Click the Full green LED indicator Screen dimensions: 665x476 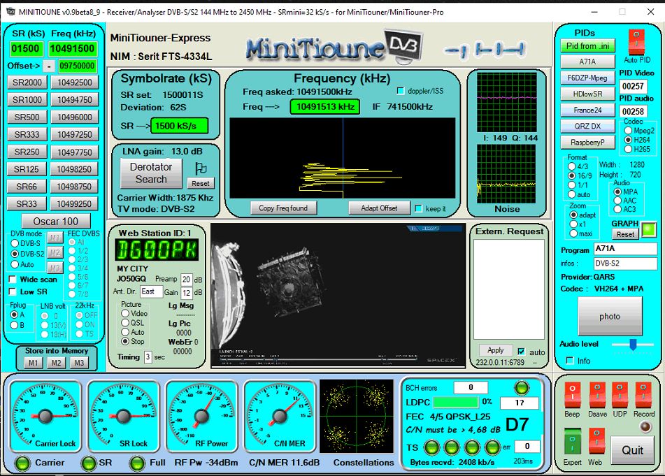(137, 463)
